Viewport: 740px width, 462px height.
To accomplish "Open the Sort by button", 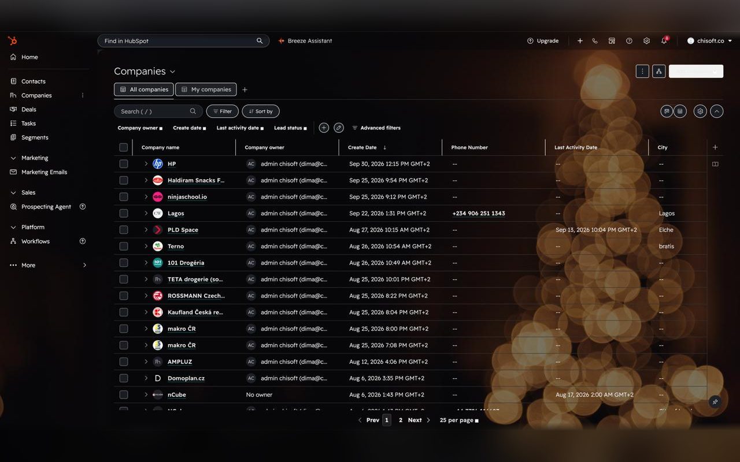I will [261, 111].
